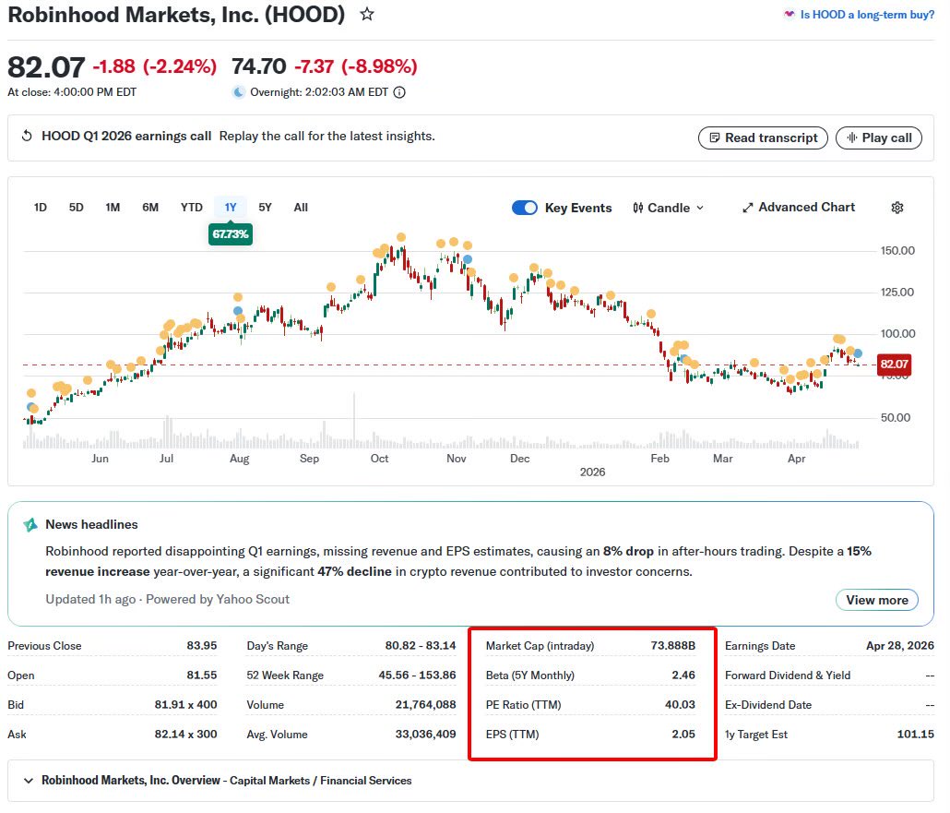Click the PE Ratio value 40.03

click(x=680, y=704)
